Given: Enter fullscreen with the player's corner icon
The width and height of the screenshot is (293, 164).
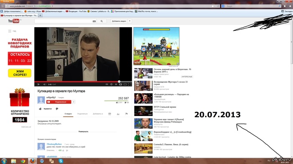Looking at the screenshot, I should 129,84.
